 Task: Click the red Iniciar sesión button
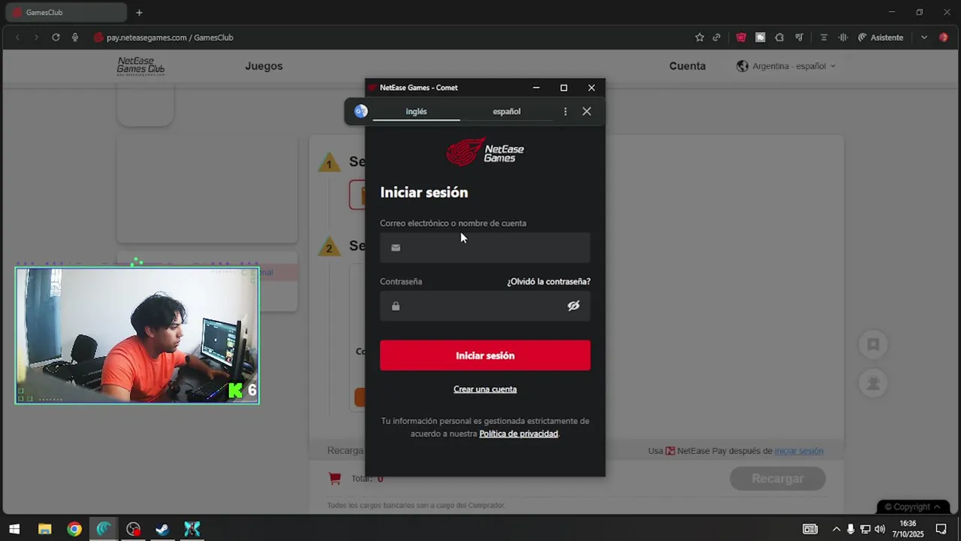(485, 355)
